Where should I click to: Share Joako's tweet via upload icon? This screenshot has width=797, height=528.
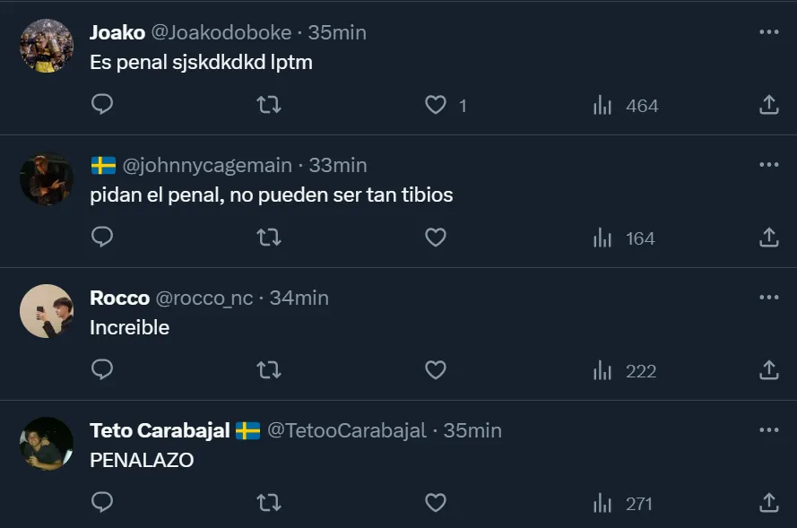(768, 105)
